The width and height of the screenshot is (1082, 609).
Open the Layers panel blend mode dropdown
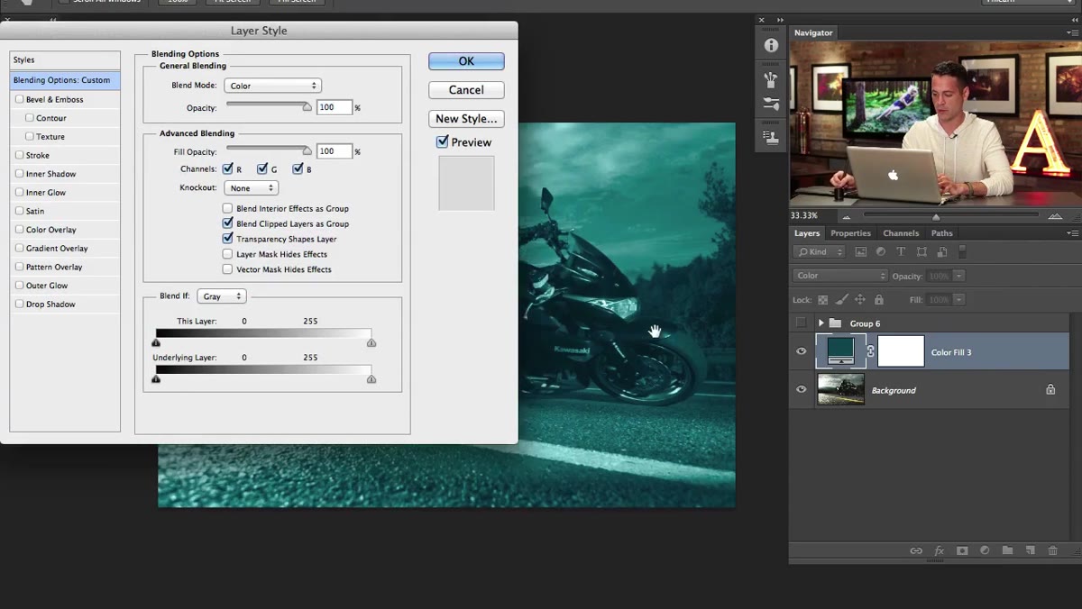tap(840, 276)
